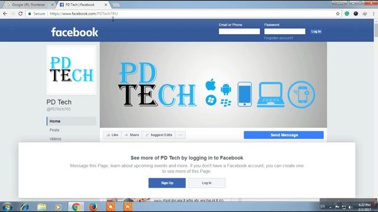The image size is (378, 212).
Task: Open a new browser tab
Action: (x=116, y=5)
